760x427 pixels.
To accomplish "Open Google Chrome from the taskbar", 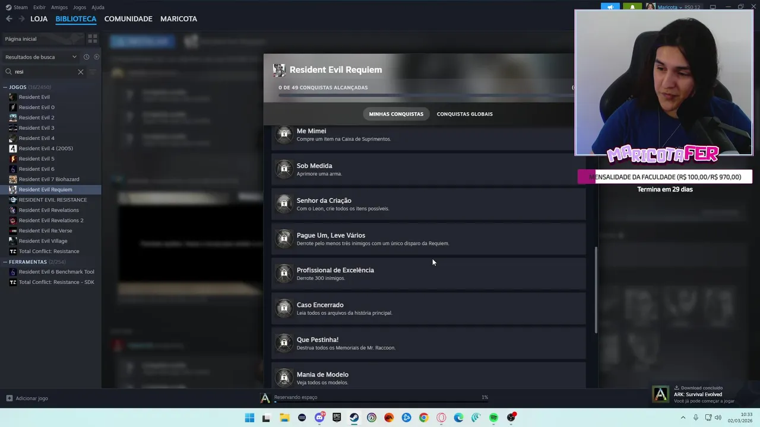I will click(423, 418).
